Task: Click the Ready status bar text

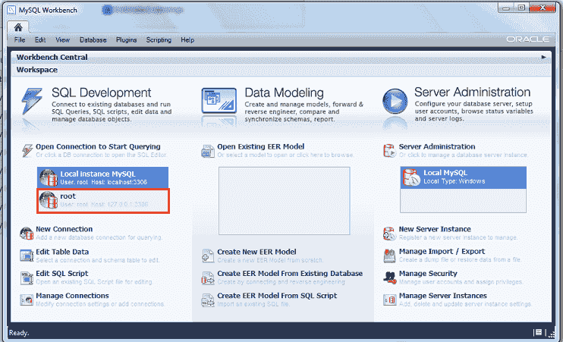Action: click(19, 333)
